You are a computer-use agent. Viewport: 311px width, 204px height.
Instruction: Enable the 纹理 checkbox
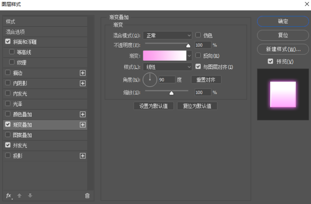point(12,62)
